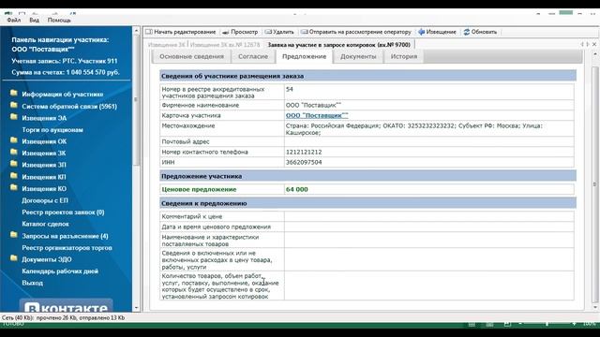Screen dimensions: 600x337
Task: Click the edit icon beside Начать редактирование
Action: click(149, 32)
